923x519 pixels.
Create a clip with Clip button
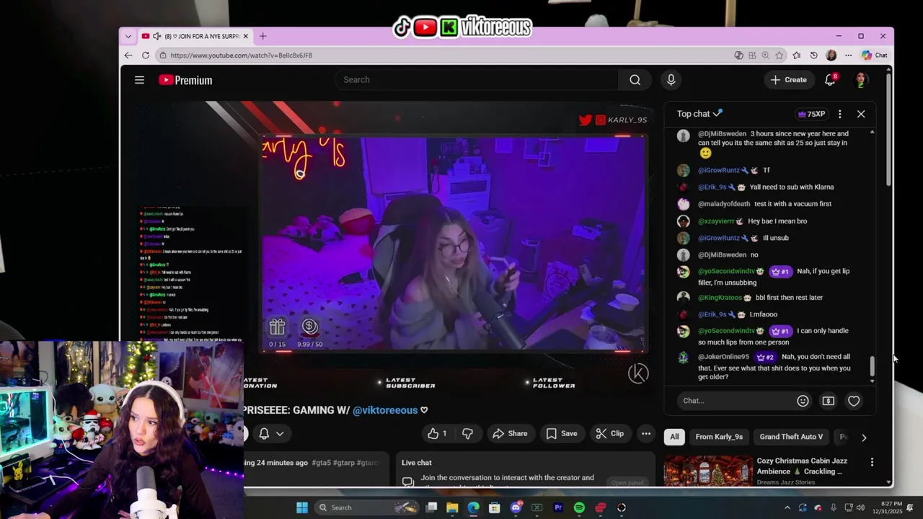610,433
